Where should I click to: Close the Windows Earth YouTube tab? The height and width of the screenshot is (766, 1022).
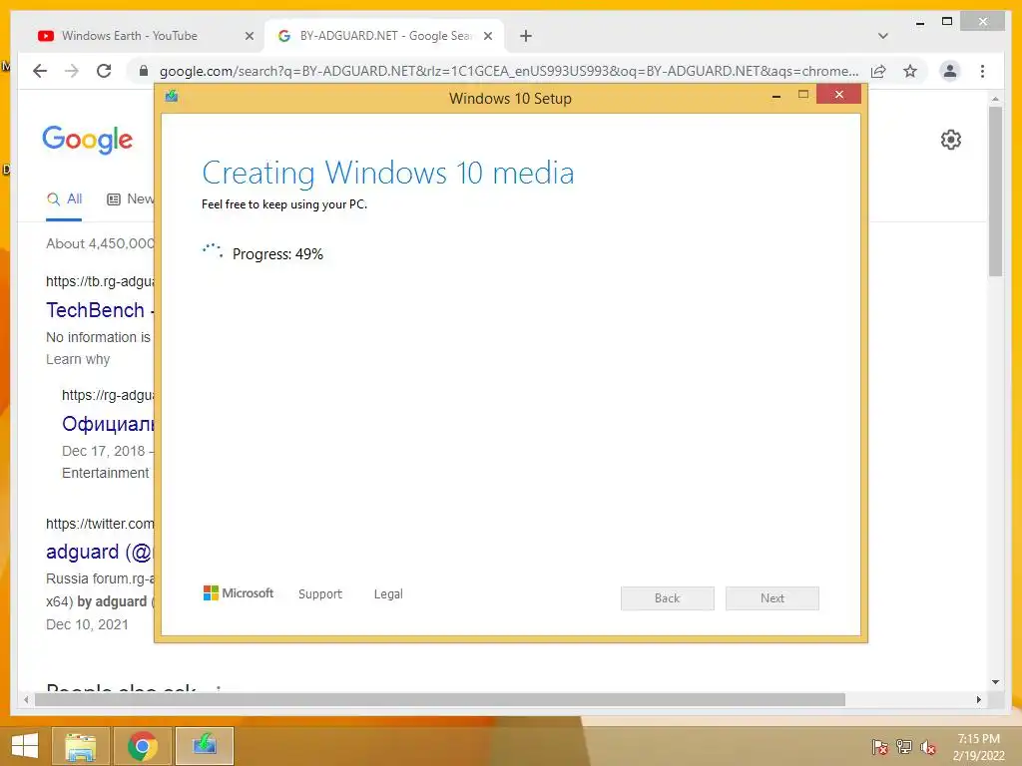(x=249, y=36)
